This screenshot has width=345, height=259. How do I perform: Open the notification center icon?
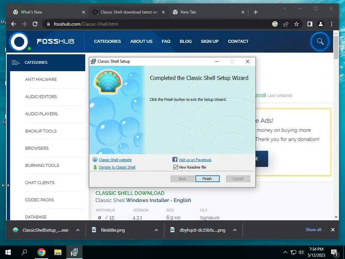[334, 252]
